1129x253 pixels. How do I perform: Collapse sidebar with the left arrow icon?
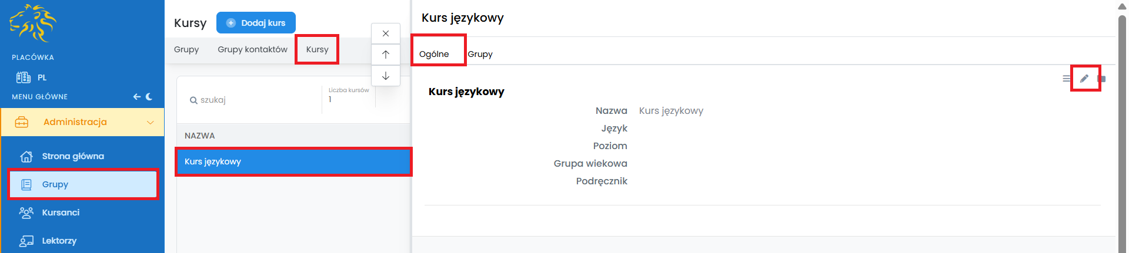coord(136,97)
